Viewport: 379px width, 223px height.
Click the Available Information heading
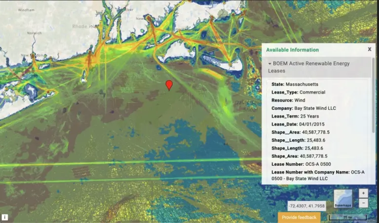[x=292, y=50]
